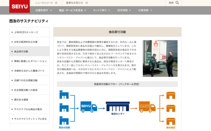Screen dimensions: 211x131
Task: Click the 西友の店舗 diagram label
Action: tap(64, 128)
